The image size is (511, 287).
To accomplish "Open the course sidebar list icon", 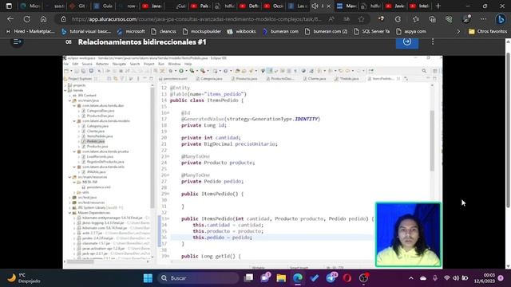I will pyautogui.click(x=17, y=41).
